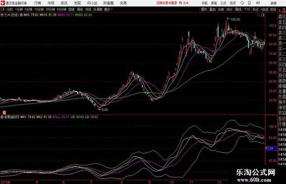
Task: Click the 2015年 date label on time axis
Action: coord(5,182)
